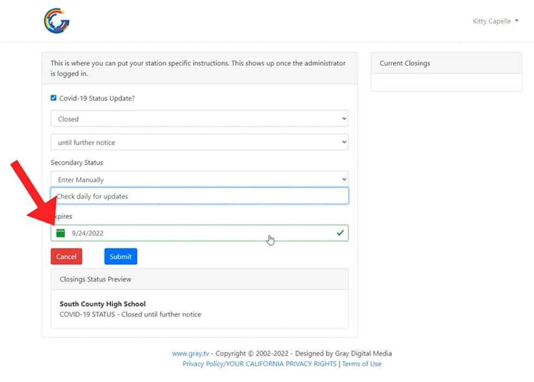Click the station specific instructions banner
The height and width of the screenshot is (382, 534).
click(x=199, y=68)
